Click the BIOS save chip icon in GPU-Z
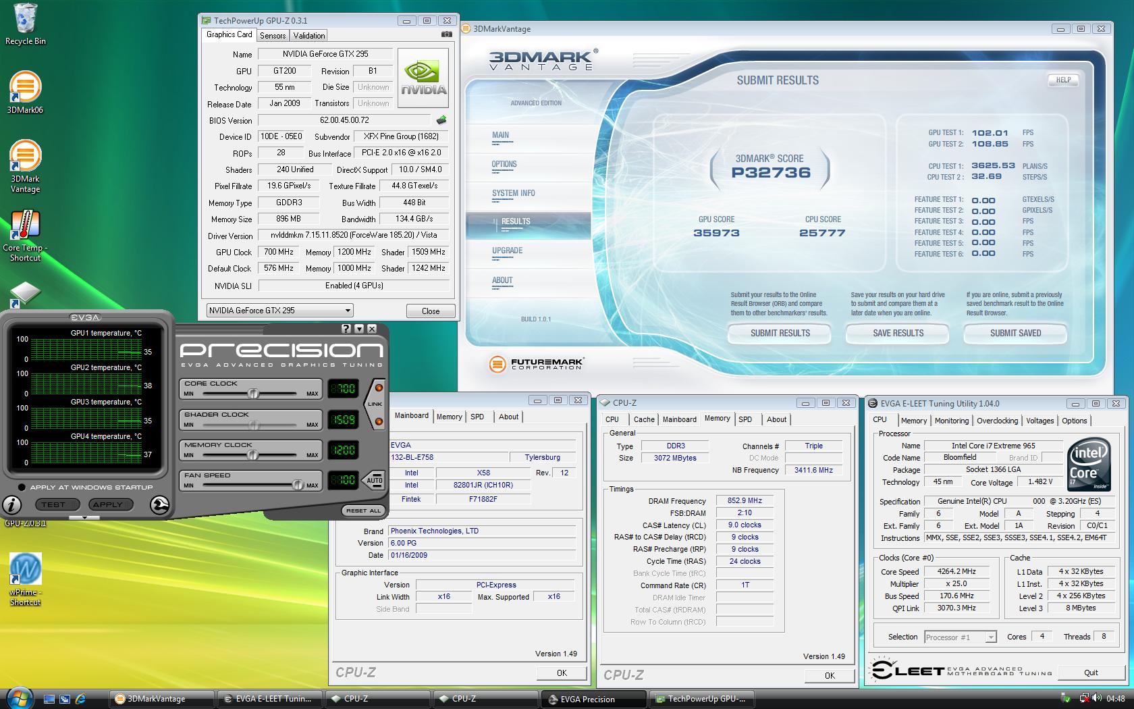This screenshot has height=709, width=1134. tap(441, 120)
